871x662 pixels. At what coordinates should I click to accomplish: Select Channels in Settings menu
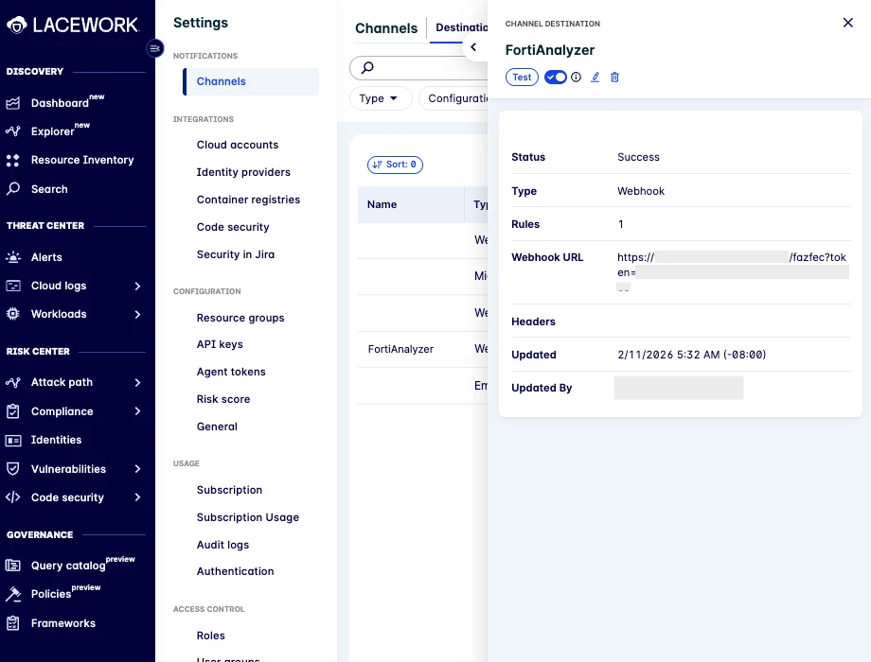pos(251,81)
